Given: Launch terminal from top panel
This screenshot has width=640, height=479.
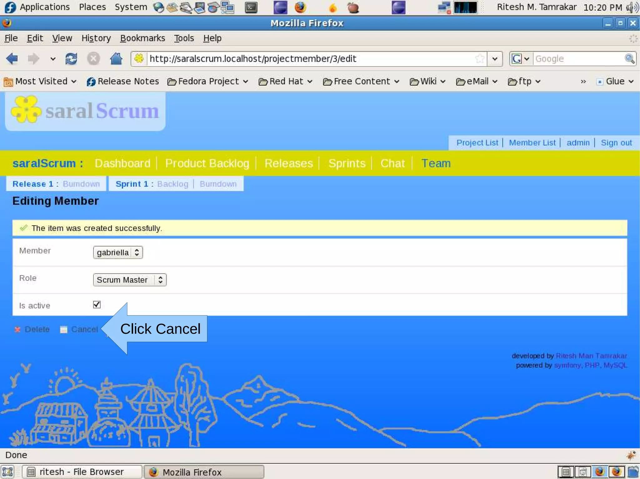Looking at the screenshot, I should (251, 7).
